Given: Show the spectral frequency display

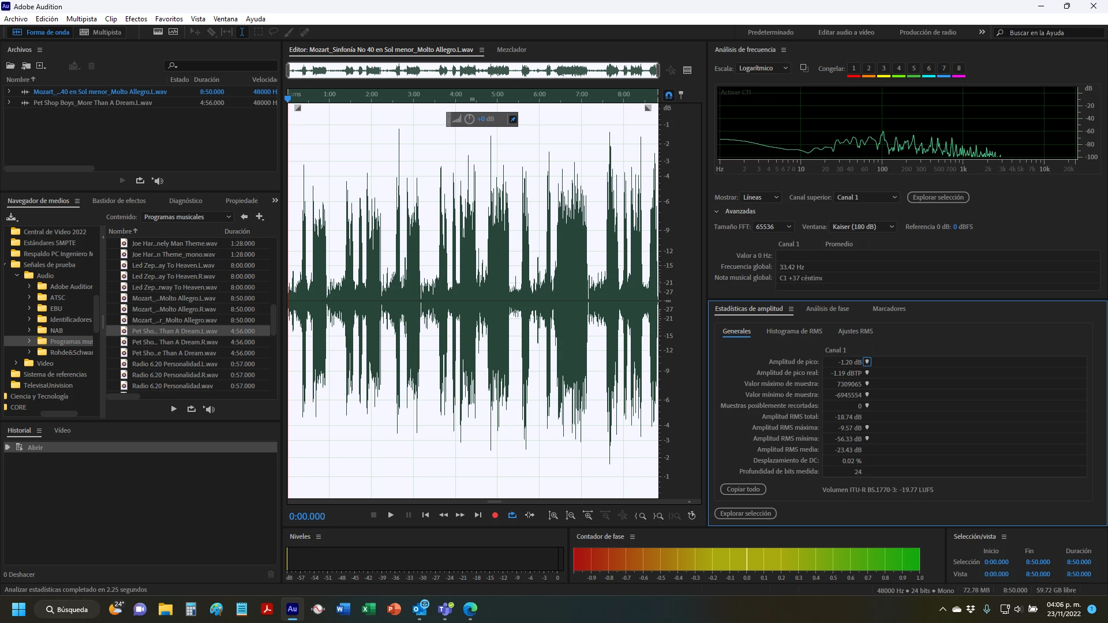Looking at the screenshot, I should [158, 32].
